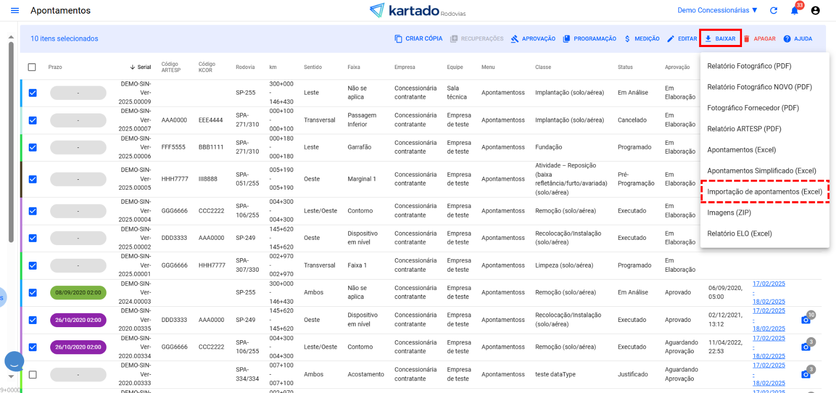Open the Baixar download dropdown
Image resolution: width=836 pixels, height=393 pixels.
point(720,39)
